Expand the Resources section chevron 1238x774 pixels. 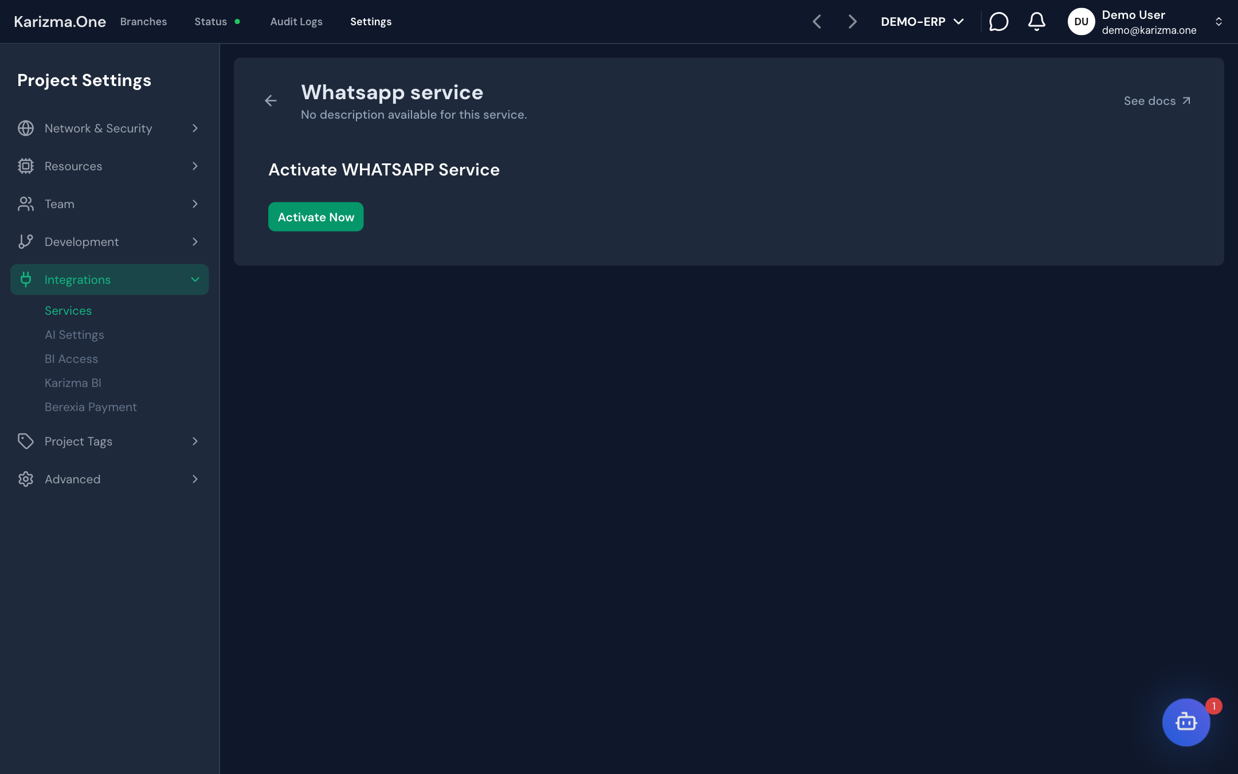tap(195, 166)
